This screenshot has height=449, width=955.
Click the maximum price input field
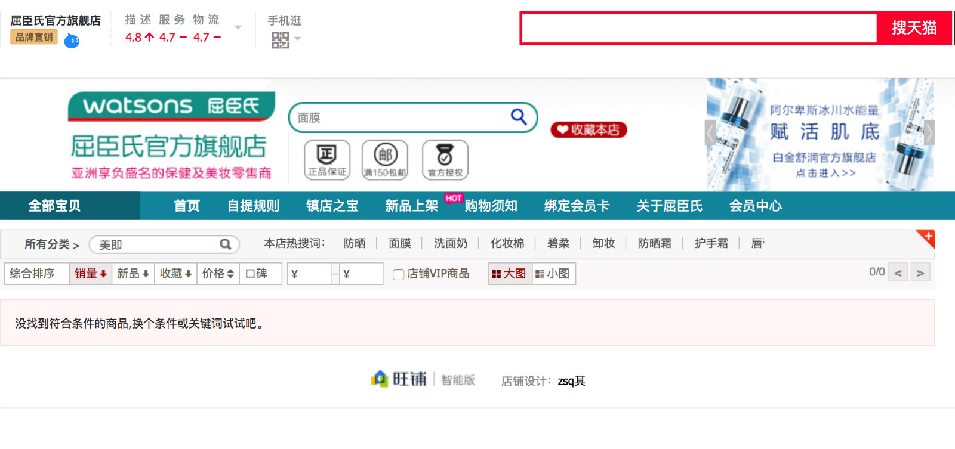tap(361, 274)
